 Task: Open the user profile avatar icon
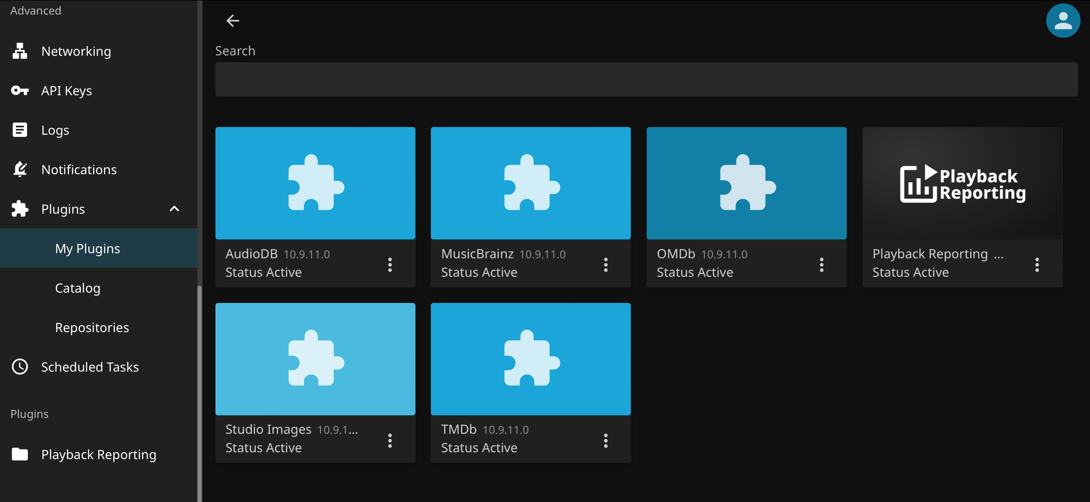click(1063, 21)
